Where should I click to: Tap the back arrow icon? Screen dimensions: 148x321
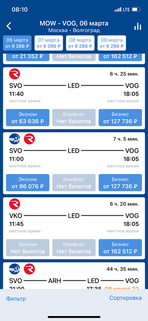(x=9, y=26)
